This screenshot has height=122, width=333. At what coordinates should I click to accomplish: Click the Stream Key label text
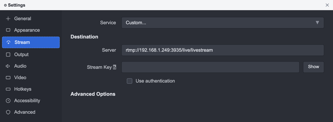[99, 67]
